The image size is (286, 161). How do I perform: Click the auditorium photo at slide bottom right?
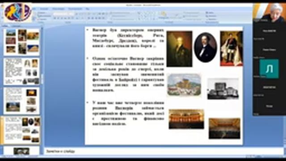click(x=224, y=128)
